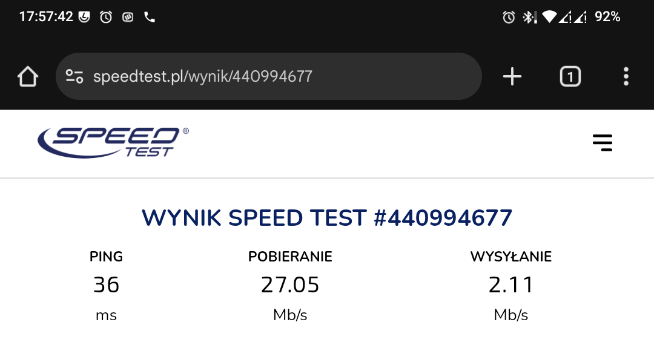
Task: Tap the Bluetooth status icon
Action: (529, 17)
